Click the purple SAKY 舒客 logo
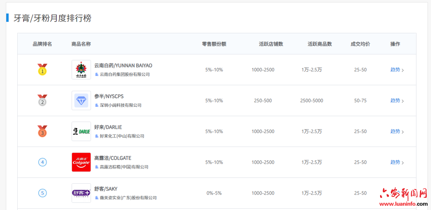The image size is (431, 210). coord(81,193)
